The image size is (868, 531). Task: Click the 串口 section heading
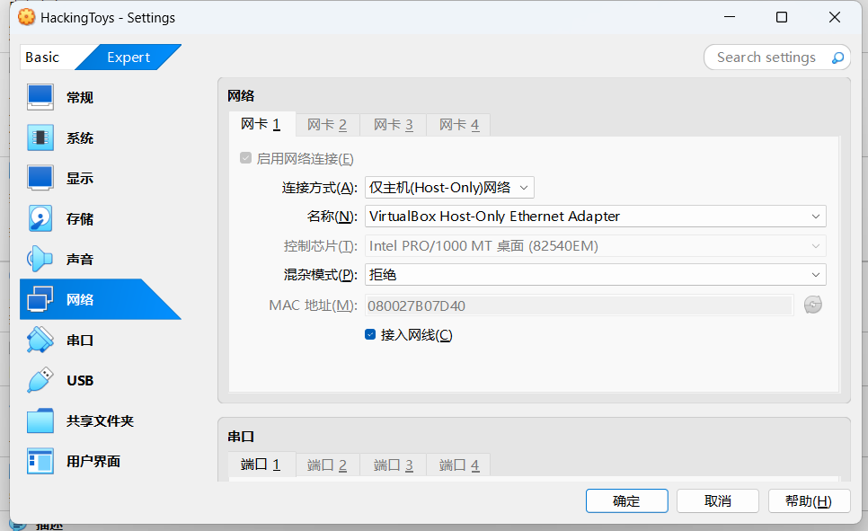241,437
